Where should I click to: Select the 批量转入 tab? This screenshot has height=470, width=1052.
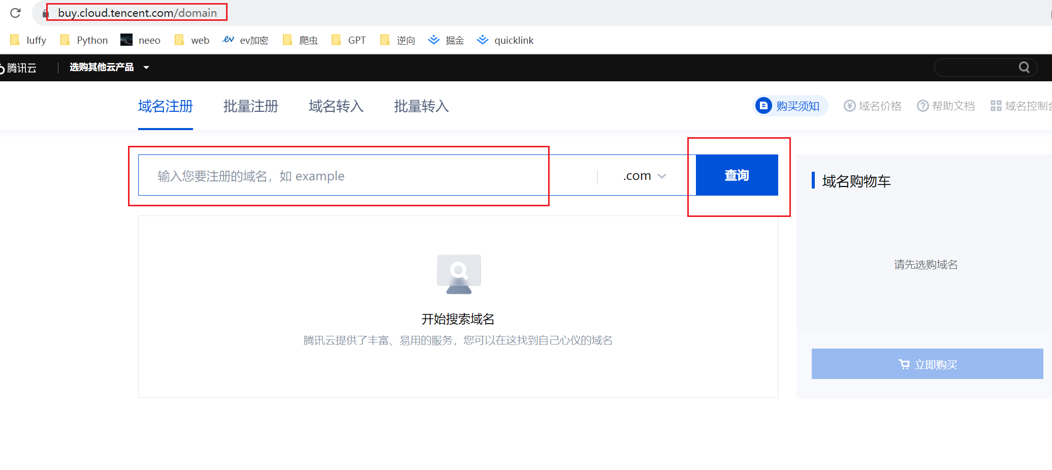pos(422,106)
